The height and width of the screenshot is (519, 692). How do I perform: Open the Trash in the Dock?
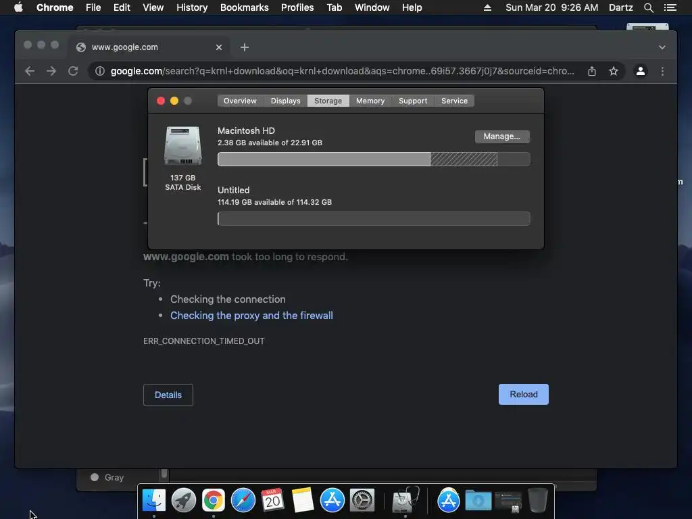(x=537, y=501)
